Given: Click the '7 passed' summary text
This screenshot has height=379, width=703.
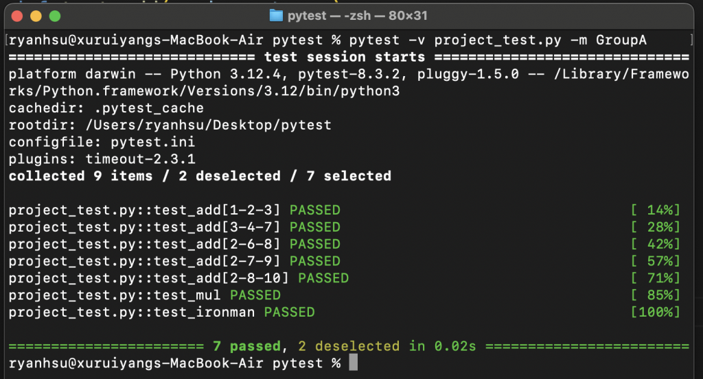Looking at the screenshot, I should tap(247, 346).
